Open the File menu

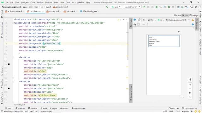click(x=7, y=2)
